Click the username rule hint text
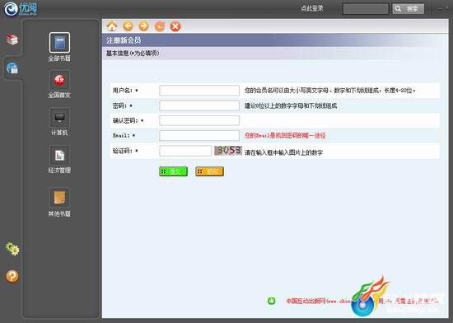453x323 pixels. point(330,91)
